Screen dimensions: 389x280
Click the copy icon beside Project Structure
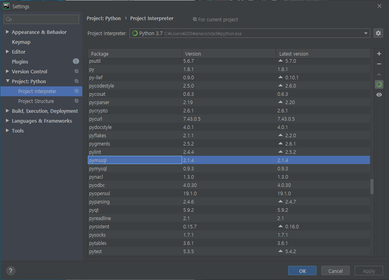tap(76, 101)
